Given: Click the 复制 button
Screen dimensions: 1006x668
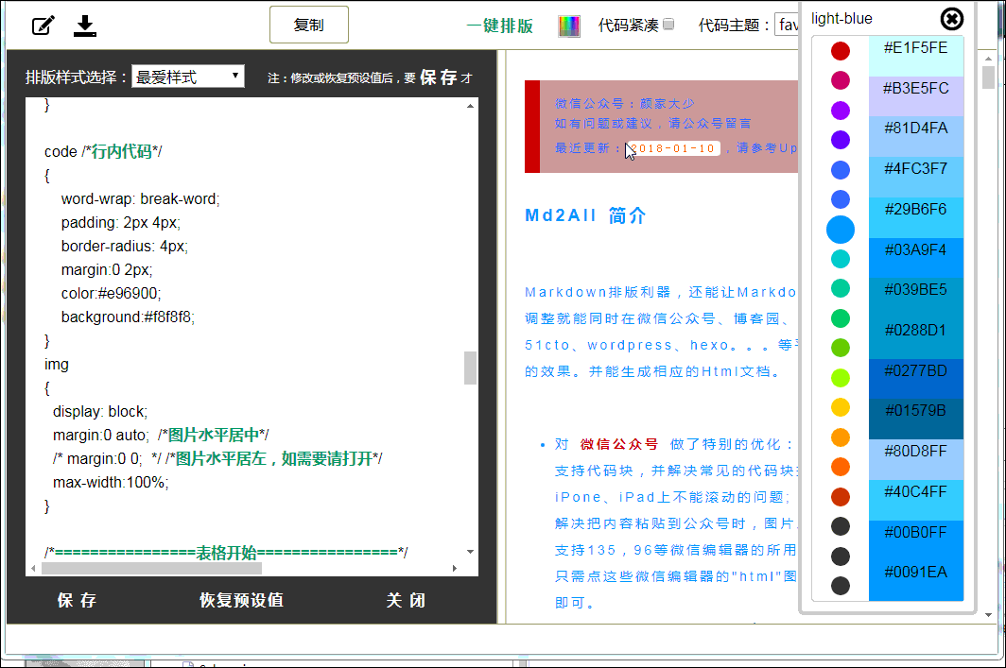Looking at the screenshot, I should [309, 25].
